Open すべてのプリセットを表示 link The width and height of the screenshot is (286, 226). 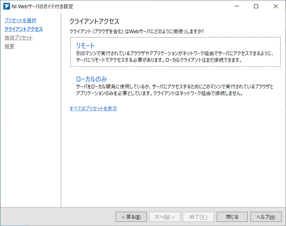click(93, 108)
